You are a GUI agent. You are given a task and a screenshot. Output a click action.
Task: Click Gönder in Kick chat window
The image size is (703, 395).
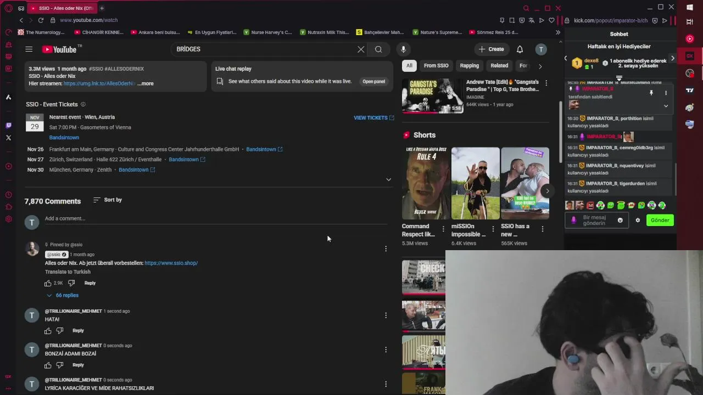660,221
